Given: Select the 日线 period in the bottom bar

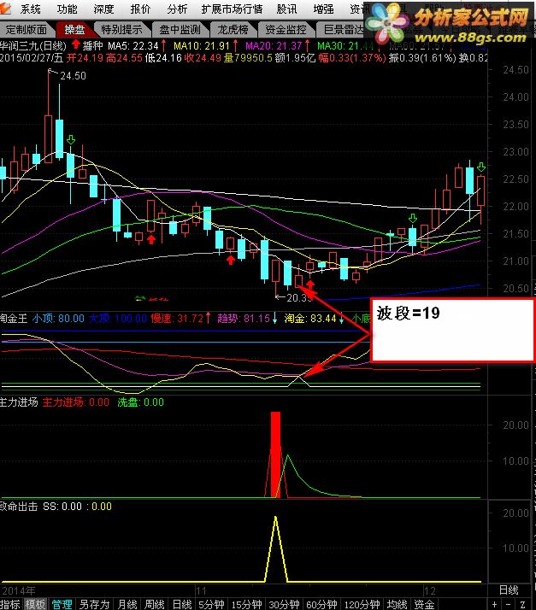Looking at the screenshot, I should pyautogui.click(x=182, y=604).
